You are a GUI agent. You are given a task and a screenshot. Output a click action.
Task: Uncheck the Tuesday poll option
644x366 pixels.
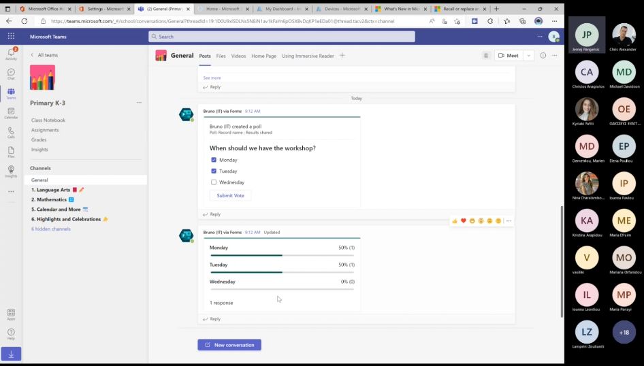tap(214, 171)
